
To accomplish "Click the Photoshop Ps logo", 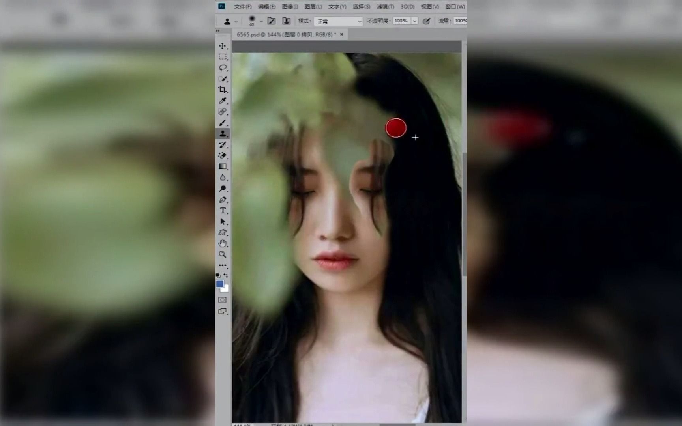I will click(222, 6).
